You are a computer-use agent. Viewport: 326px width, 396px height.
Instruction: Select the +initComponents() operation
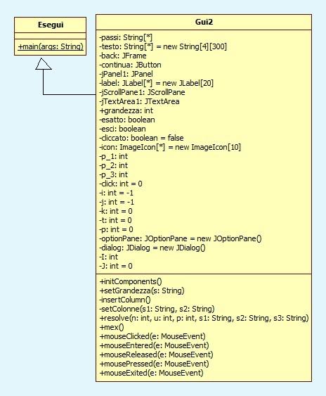click(131, 281)
